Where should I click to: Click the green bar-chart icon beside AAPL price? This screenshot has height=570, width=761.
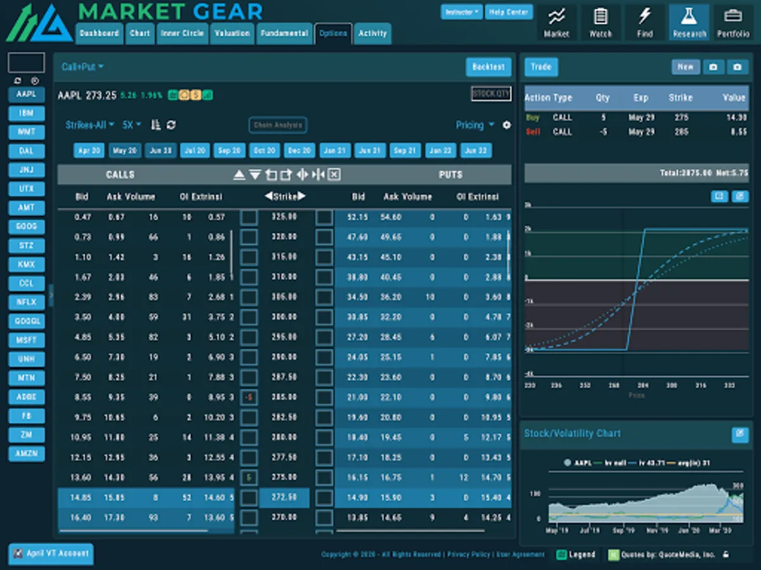point(207,95)
